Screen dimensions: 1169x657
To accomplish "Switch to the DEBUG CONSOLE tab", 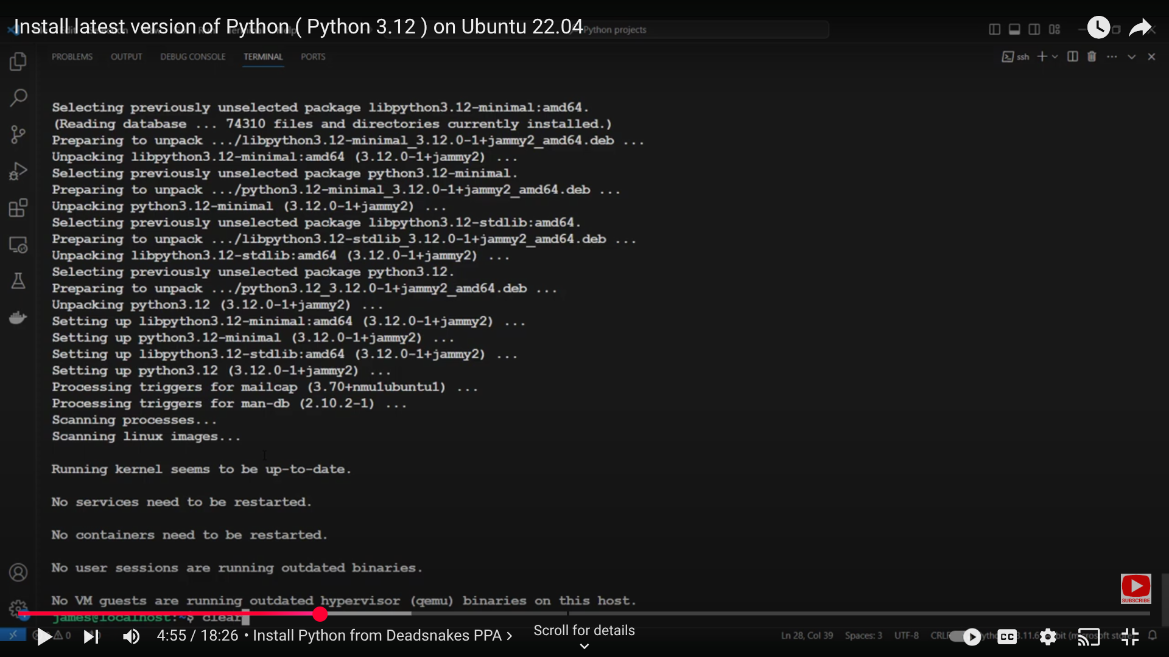I will tap(192, 57).
